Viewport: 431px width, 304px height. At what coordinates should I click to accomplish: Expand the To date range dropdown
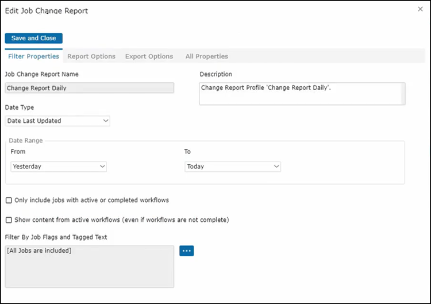pyautogui.click(x=233, y=166)
